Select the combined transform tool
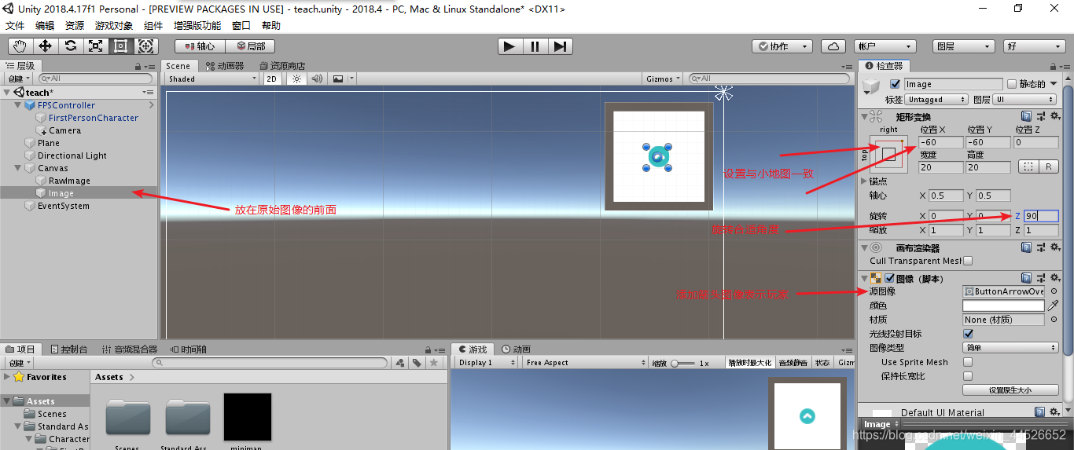The height and width of the screenshot is (450, 1074). click(145, 46)
